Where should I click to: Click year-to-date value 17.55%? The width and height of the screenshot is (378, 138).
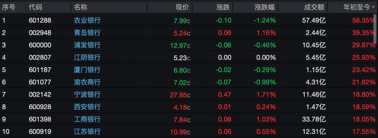[x=364, y=132]
